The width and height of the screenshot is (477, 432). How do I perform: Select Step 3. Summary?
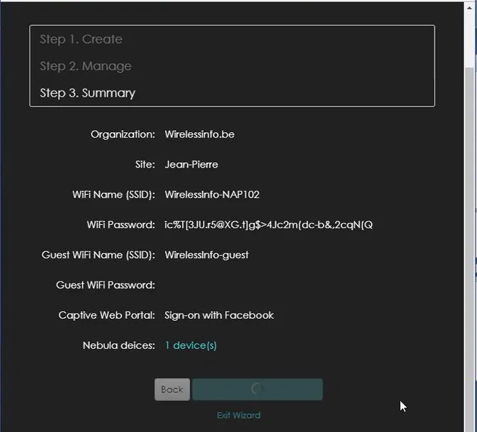[x=88, y=93]
